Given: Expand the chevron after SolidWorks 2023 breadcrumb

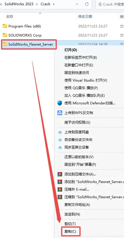Looking at the screenshot, I should 37,4.
